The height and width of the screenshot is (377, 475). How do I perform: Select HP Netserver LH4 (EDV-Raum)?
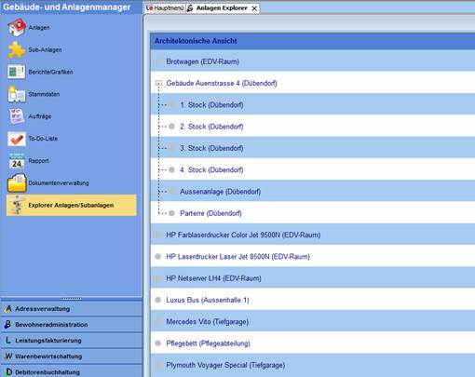[213, 278]
